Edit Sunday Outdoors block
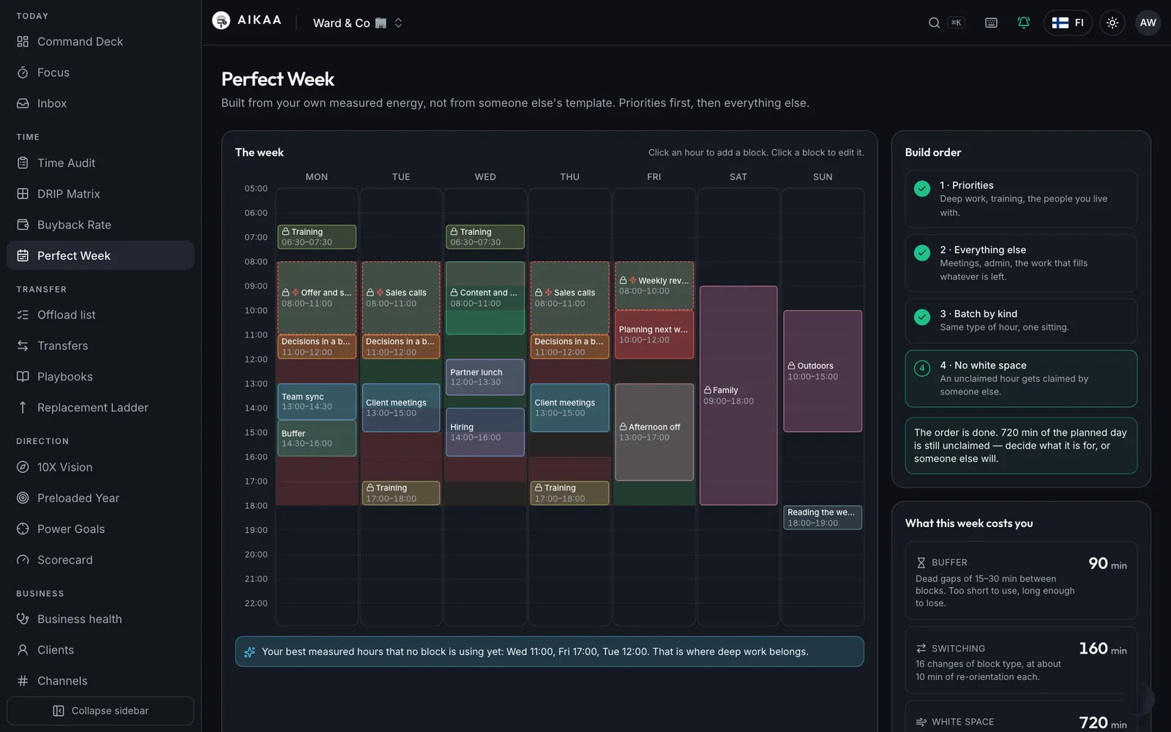Viewport: 1171px width, 732px height. point(823,371)
